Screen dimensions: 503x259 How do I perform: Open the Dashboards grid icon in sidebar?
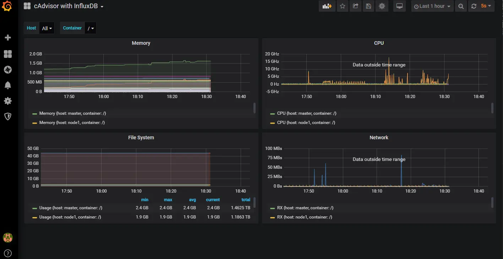[7, 54]
